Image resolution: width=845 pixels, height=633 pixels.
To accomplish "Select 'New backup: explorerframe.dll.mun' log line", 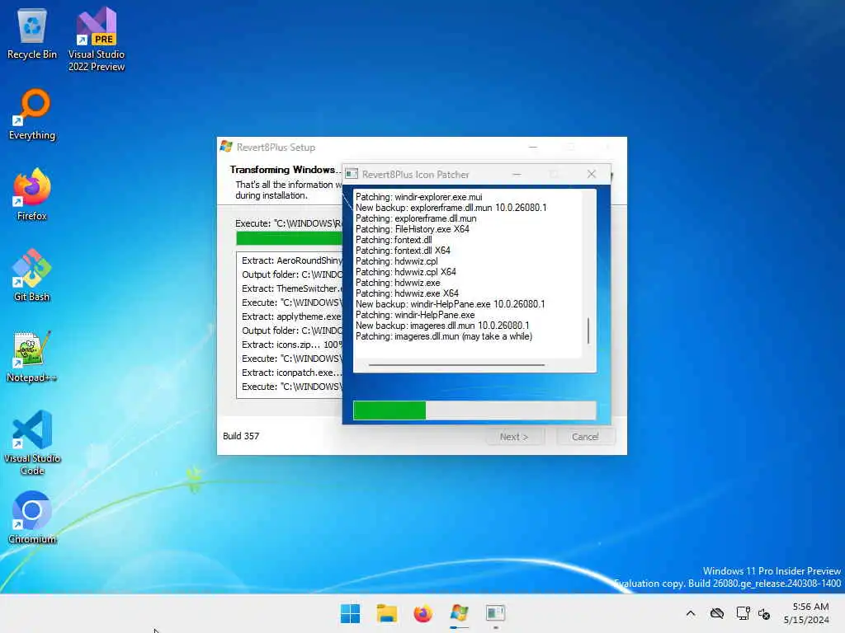I will tap(451, 208).
